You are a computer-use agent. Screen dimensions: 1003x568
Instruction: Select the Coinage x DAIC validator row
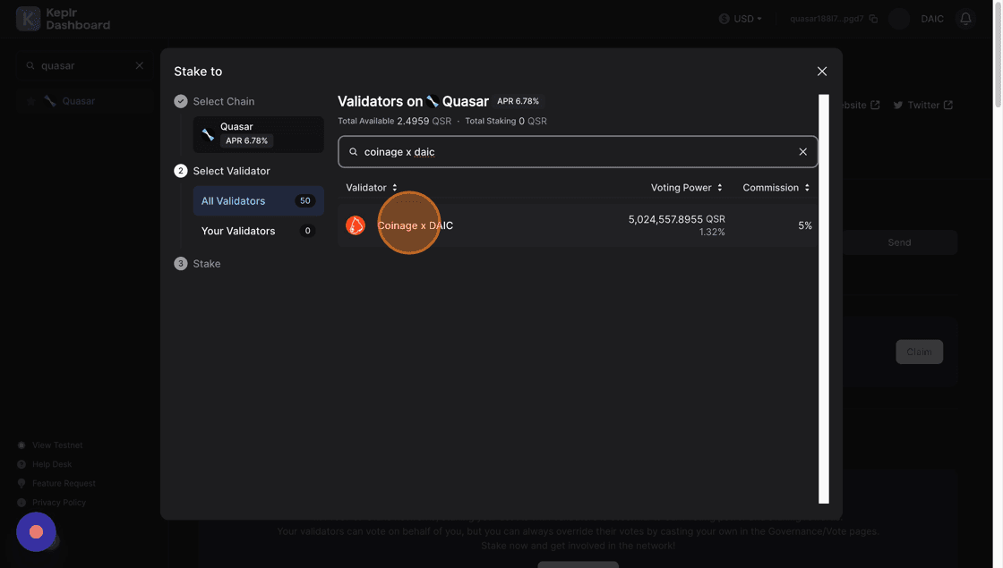pyautogui.click(x=577, y=225)
